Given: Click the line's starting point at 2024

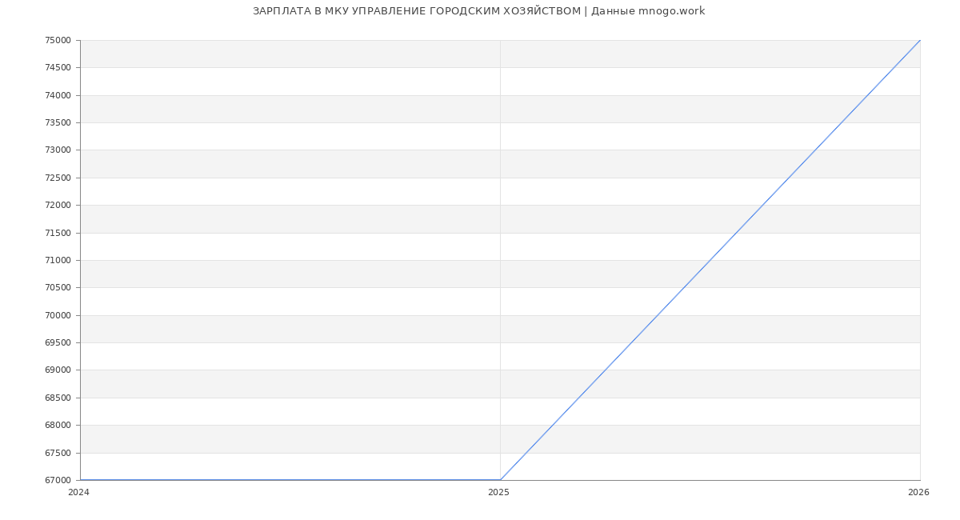Looking at the screenshot, I should coord(80,480).
